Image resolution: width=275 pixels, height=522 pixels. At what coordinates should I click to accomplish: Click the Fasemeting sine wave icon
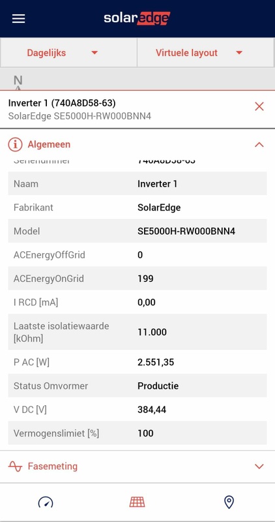pyautogui.click(x=15, y=467)
